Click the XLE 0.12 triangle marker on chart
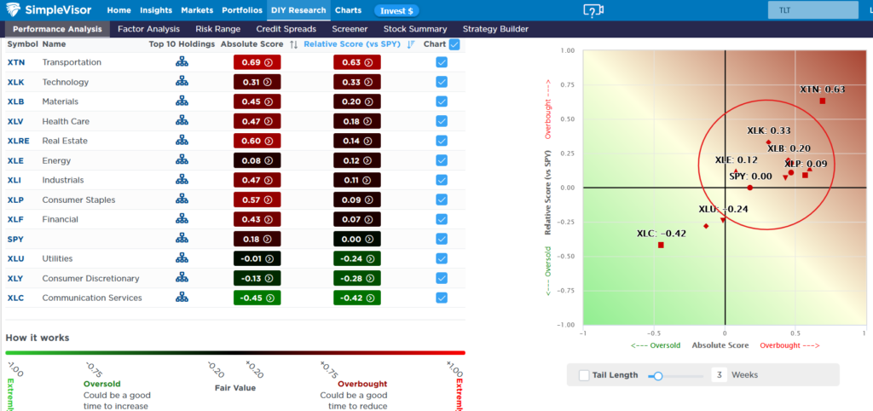873x411 pixels. (736, 171)
